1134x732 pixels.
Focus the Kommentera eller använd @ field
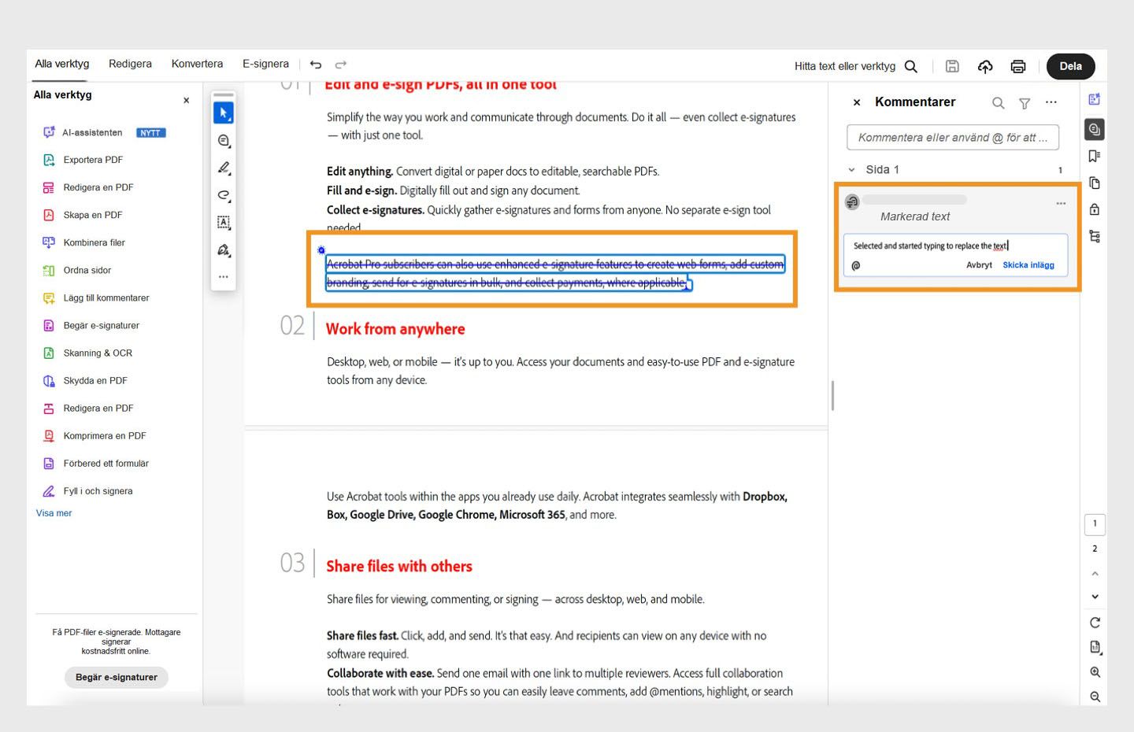click(953, 137)
